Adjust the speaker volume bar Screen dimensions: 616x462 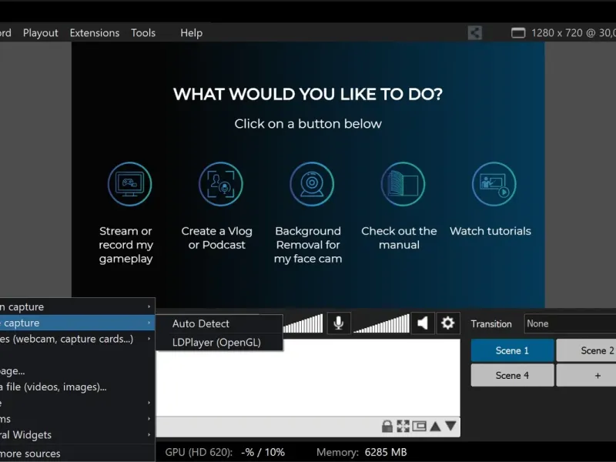[x=381, y=323]
